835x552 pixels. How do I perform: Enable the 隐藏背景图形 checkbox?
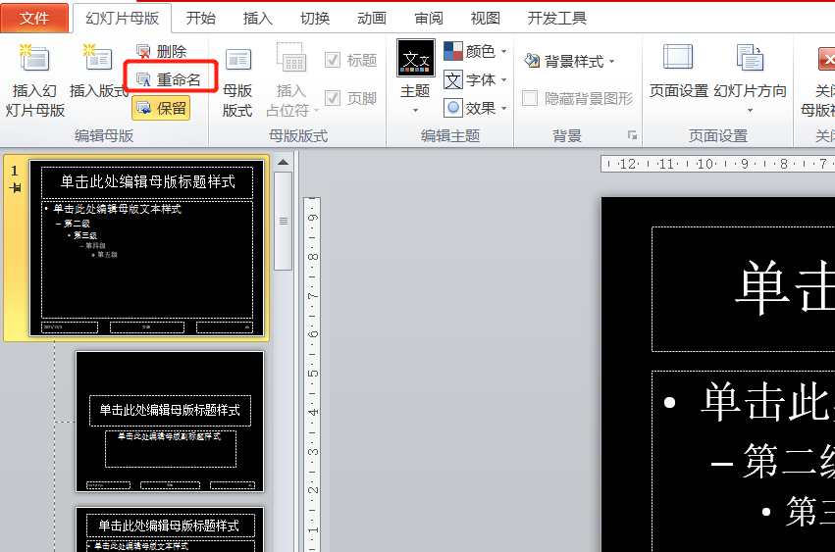[530, 98]
